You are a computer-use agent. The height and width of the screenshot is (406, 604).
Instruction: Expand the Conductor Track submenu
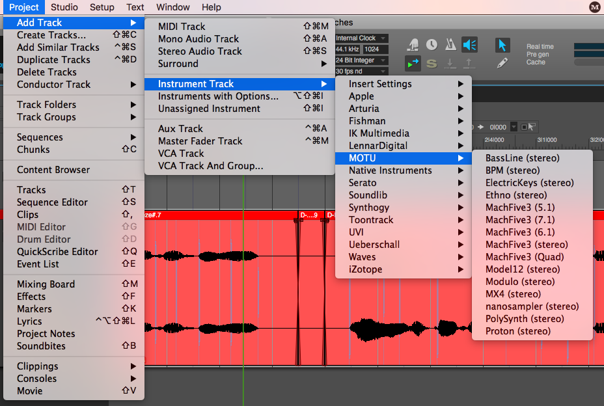(x=74, y=85)
